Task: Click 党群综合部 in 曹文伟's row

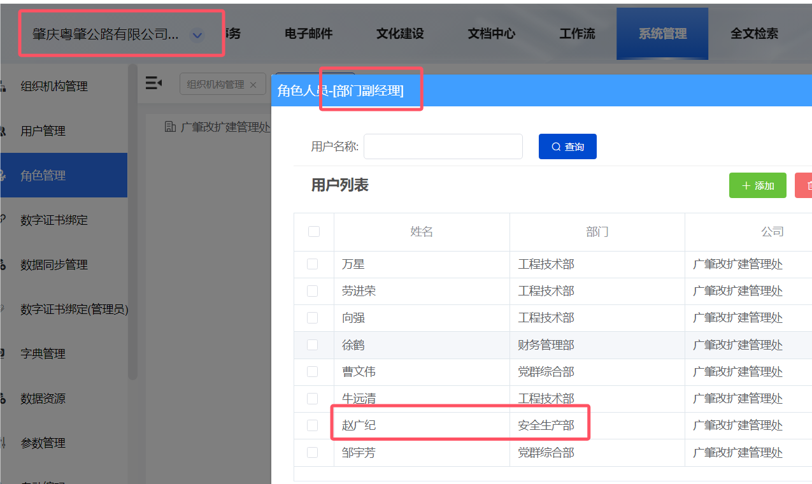Action: [546, 372]
